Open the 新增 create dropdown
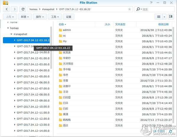Viewport: 177px width, 137px height. [25, 17]
